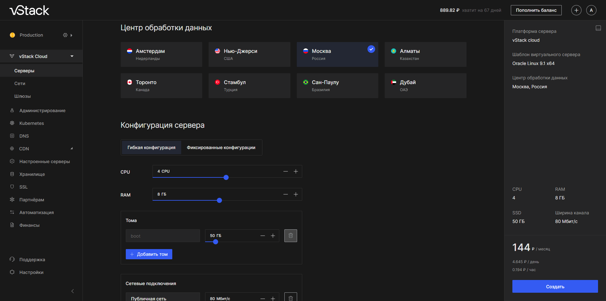Collapse the sidebar with bottom chevron
The height and width of the screenshot is (301, 606).
coord(73,291)
